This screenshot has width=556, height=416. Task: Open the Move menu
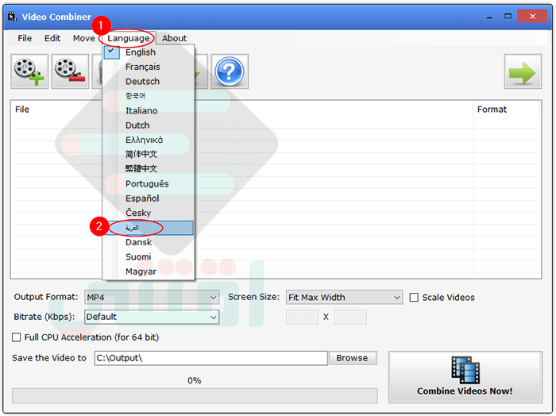click(x=83, y=38)
